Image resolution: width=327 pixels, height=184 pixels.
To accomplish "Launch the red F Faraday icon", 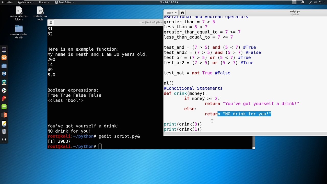I will pyautogui.click(x=4, y=99).
